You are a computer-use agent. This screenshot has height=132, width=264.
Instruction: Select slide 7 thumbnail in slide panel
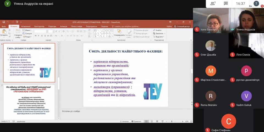tap(29, 102)
